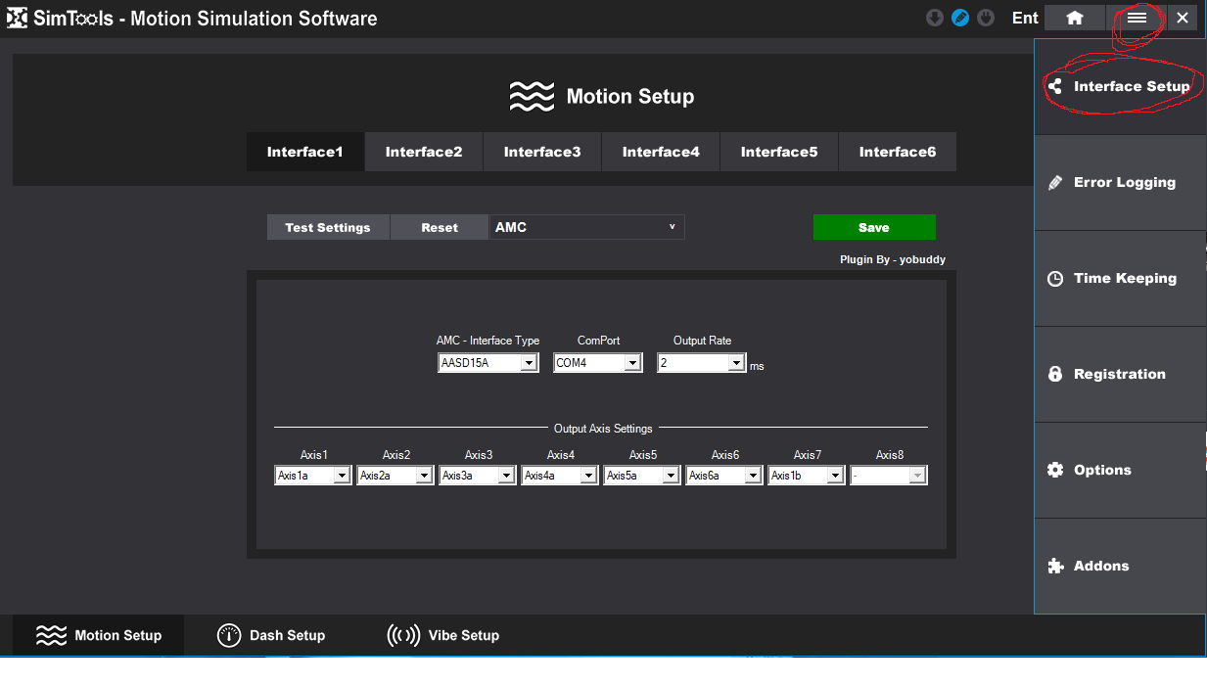Click the Addons puzzle piece icon
Viewport: 1207px width, 685px height.
[1054, 566]
